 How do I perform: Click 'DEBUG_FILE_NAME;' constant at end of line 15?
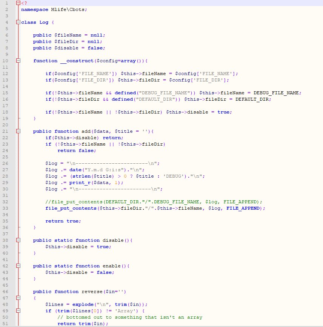pos(277,93)
